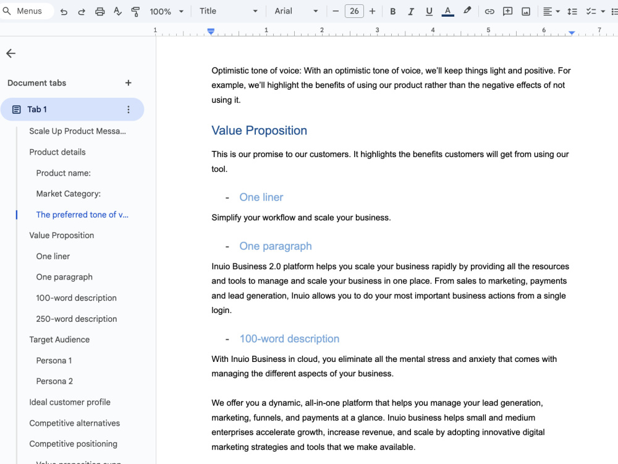Decrease font size with minus button

(x=336, y=11)
